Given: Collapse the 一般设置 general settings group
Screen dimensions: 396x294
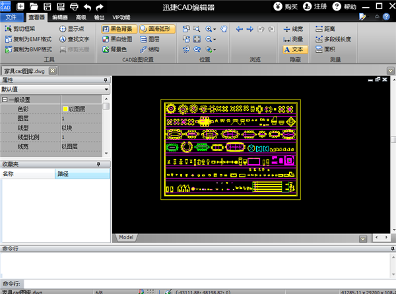Looking at the screenshot, I should [5, 100].
